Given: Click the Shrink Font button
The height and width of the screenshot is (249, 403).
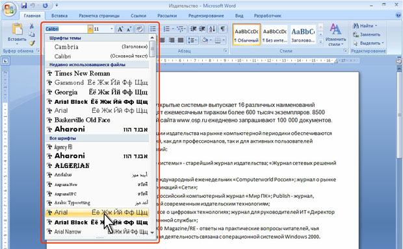Looking at the screenshot, I should coord(129,29).
